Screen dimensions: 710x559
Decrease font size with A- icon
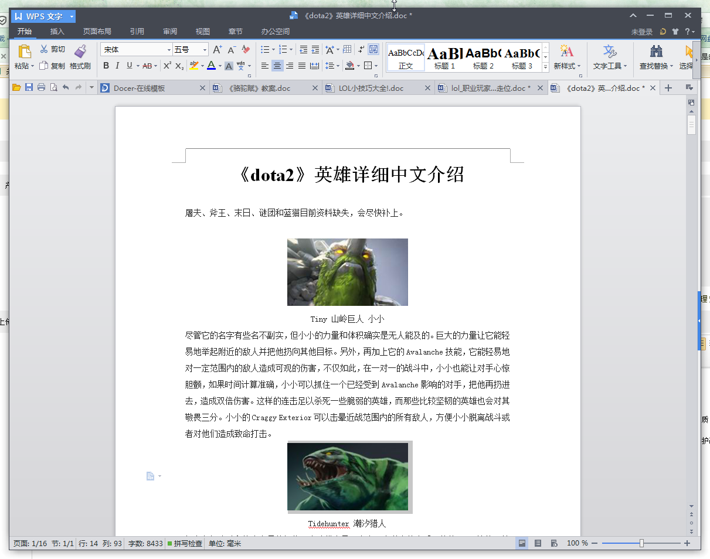tap(232, 50)
